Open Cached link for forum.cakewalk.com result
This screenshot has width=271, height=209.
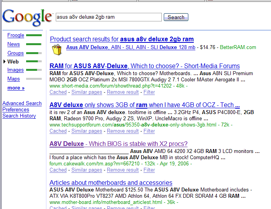58,170
